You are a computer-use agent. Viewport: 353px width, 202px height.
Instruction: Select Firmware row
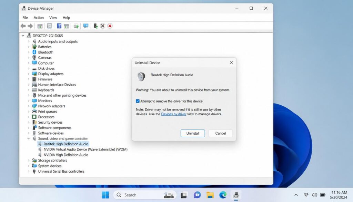pos(45,79)
